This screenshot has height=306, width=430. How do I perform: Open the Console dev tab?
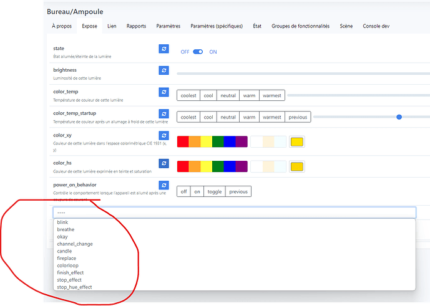tap(376, 26)
